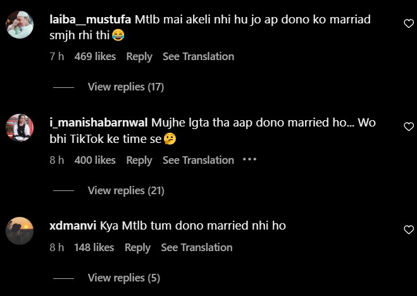View the 400 likes list

click(x=95, y=160)
